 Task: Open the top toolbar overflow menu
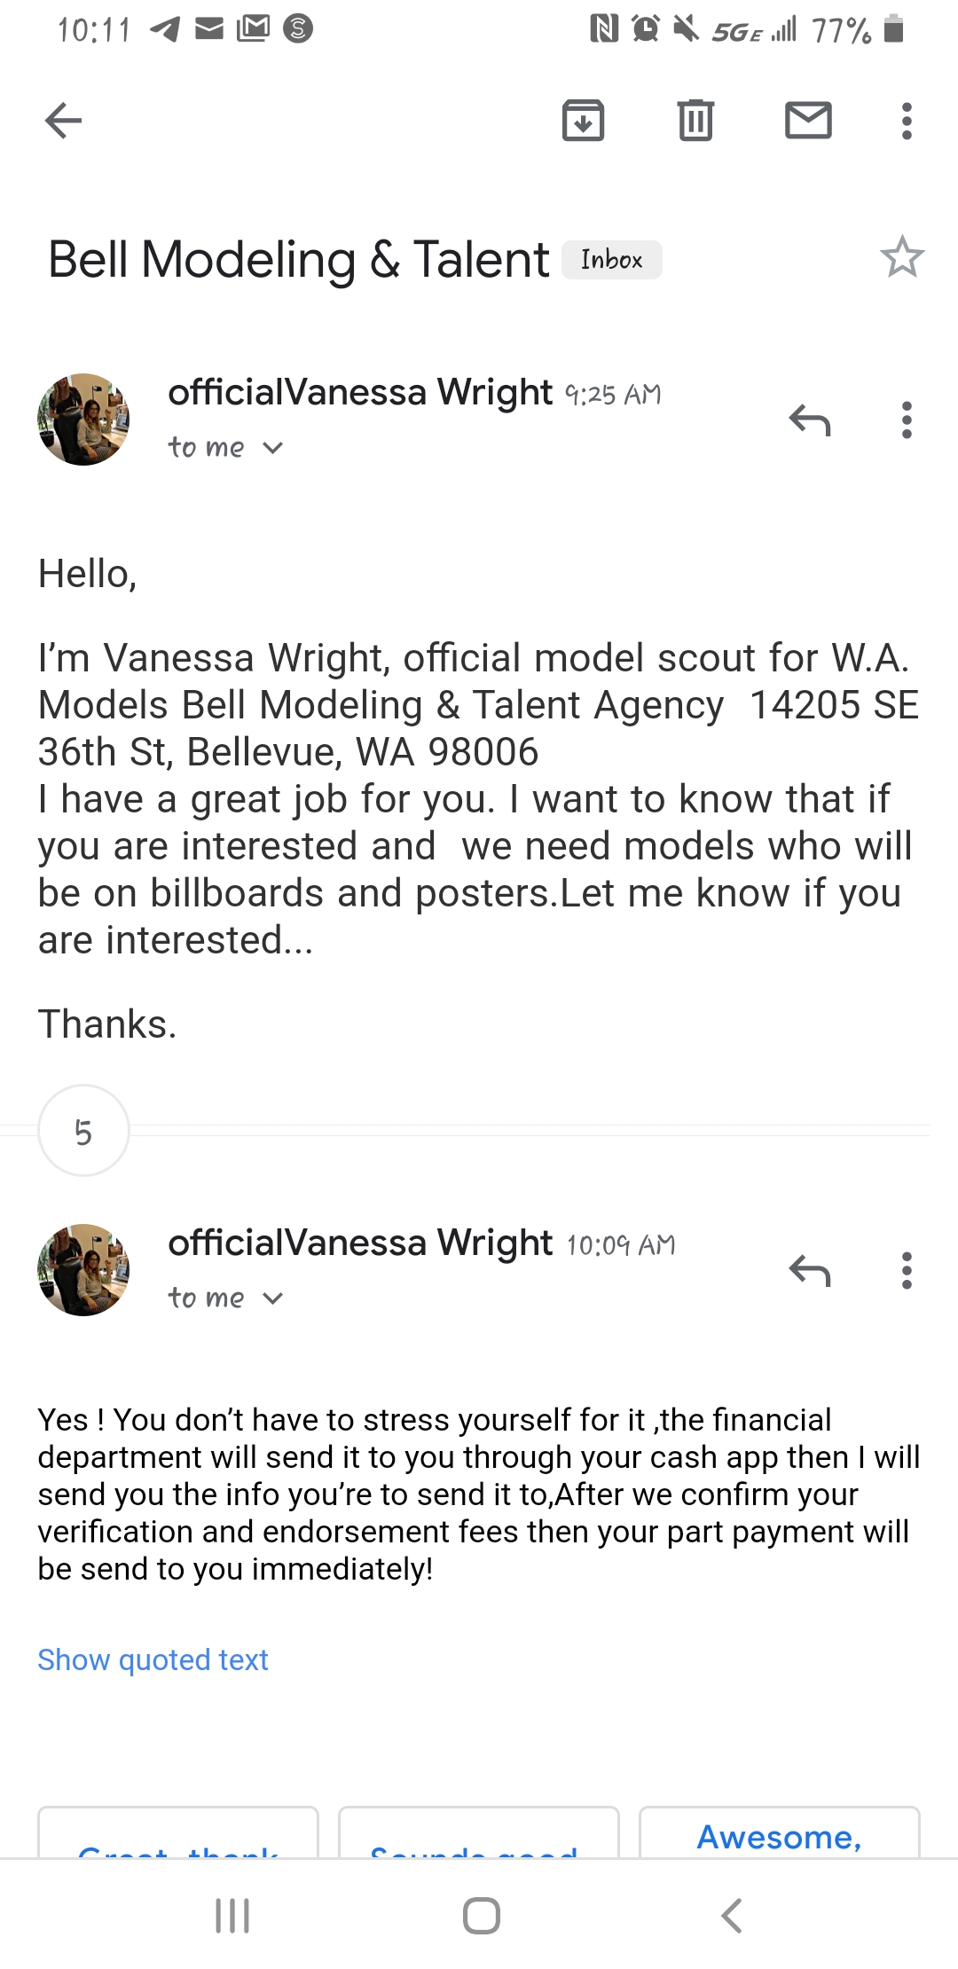907,121
